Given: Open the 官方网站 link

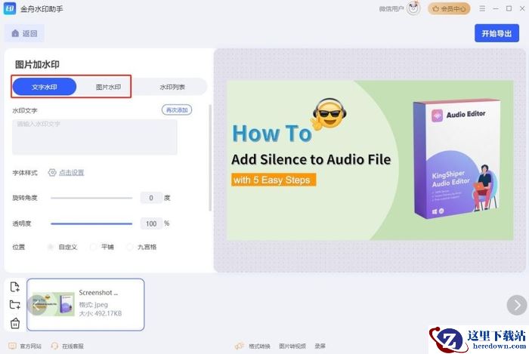Looking at the screenshot, I should pyautogui.click(x=30, y=346).
